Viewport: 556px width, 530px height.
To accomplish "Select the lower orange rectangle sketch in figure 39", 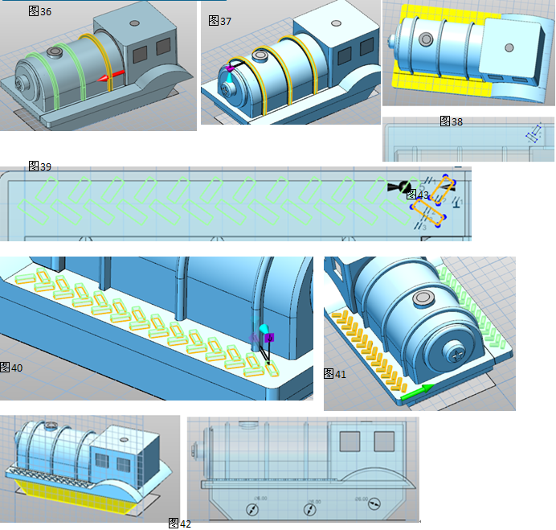I will point(428,212).
